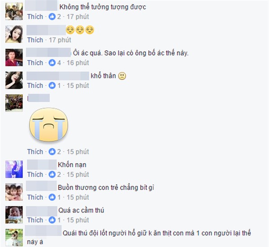Click 'Thích' below the crying sticker comment
This screenshot has height=247, width=269.
[35, 152]
